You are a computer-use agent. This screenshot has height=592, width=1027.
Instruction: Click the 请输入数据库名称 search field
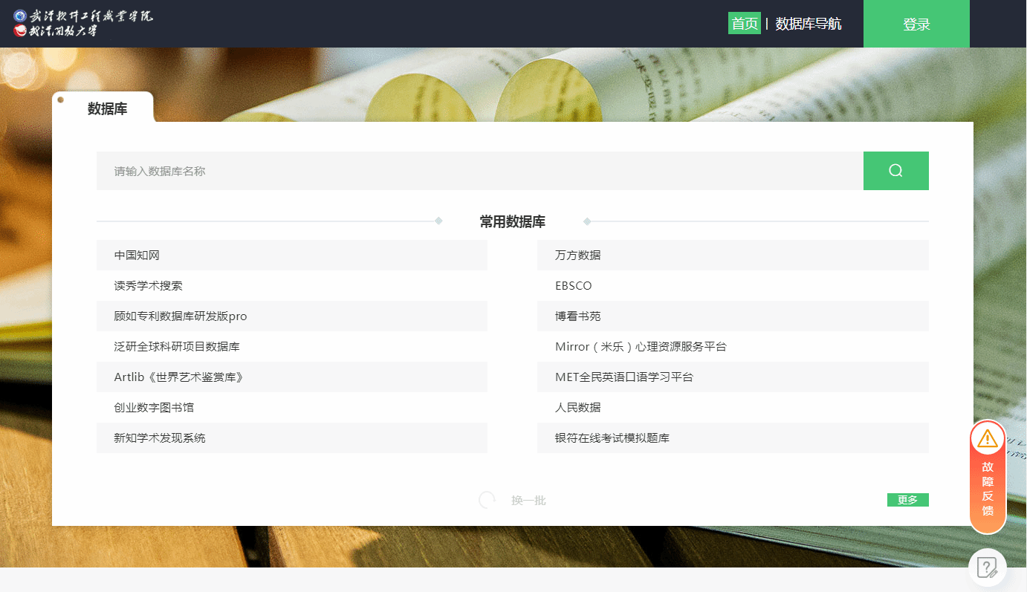click(479, 171)
